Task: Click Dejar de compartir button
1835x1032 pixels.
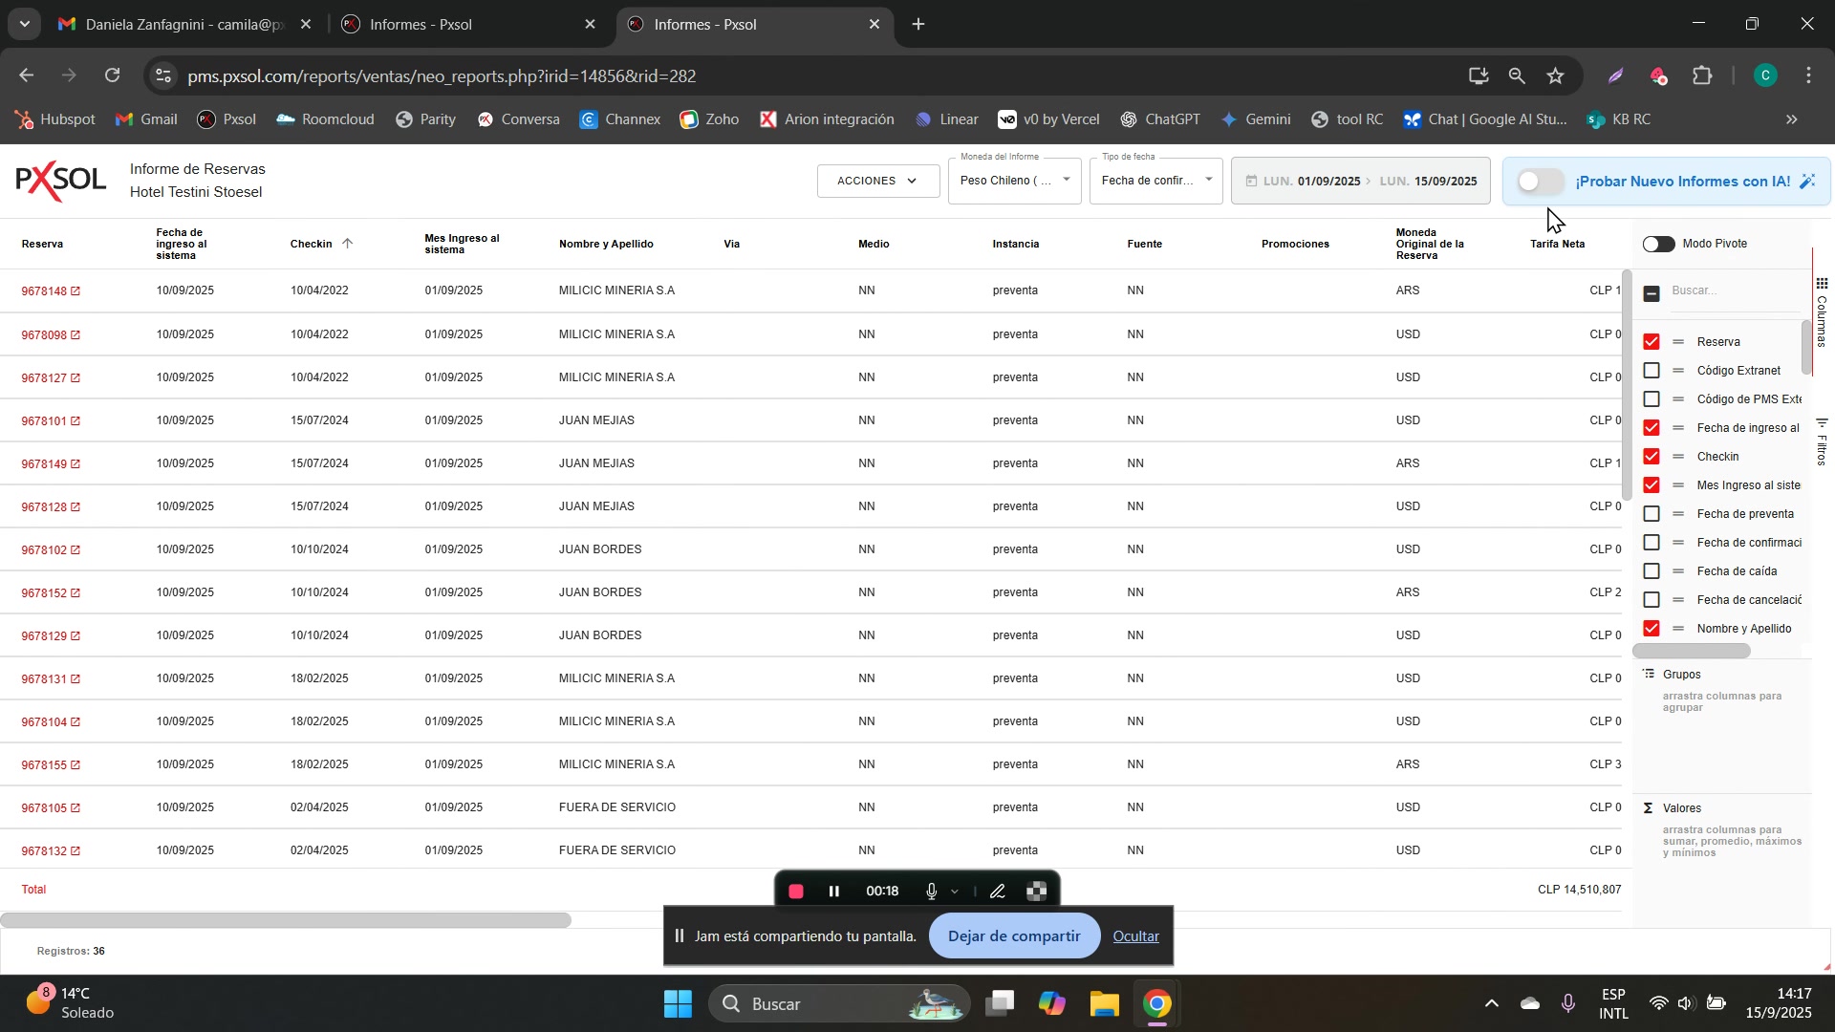Action: coord(1013,936)
